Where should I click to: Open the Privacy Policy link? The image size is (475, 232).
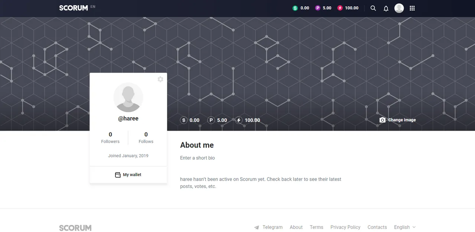click(x=345, y=227)
